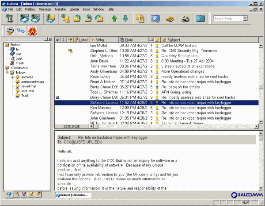Image resolution: width=265 pixels, height=206 pixels.
Task: Open the Junk mailbox in tree
Action: pos(19,58)
